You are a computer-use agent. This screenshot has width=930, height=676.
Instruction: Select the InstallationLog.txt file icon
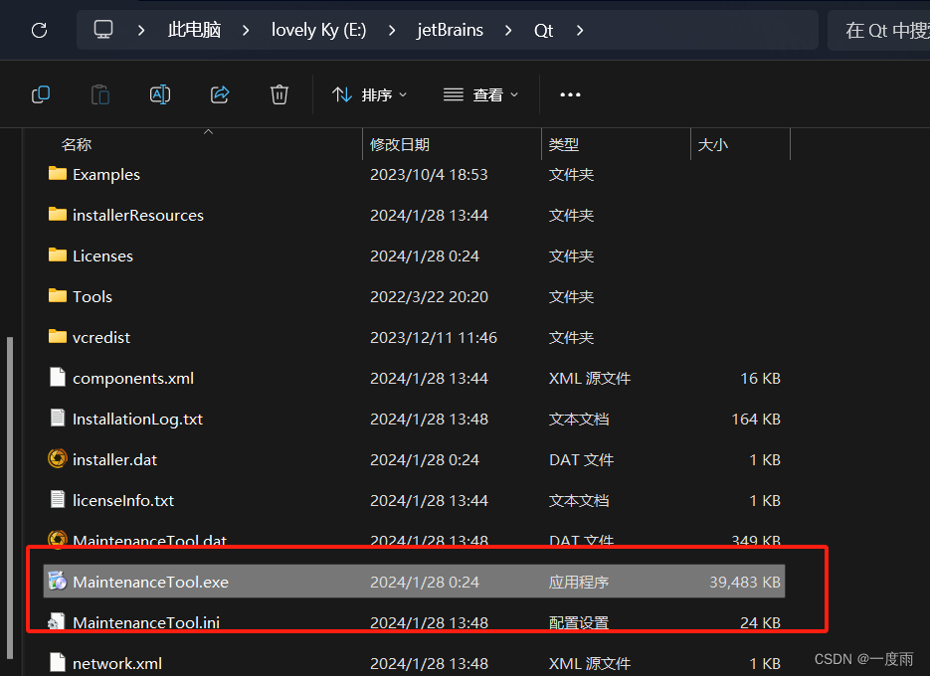[x=58, y=419]
